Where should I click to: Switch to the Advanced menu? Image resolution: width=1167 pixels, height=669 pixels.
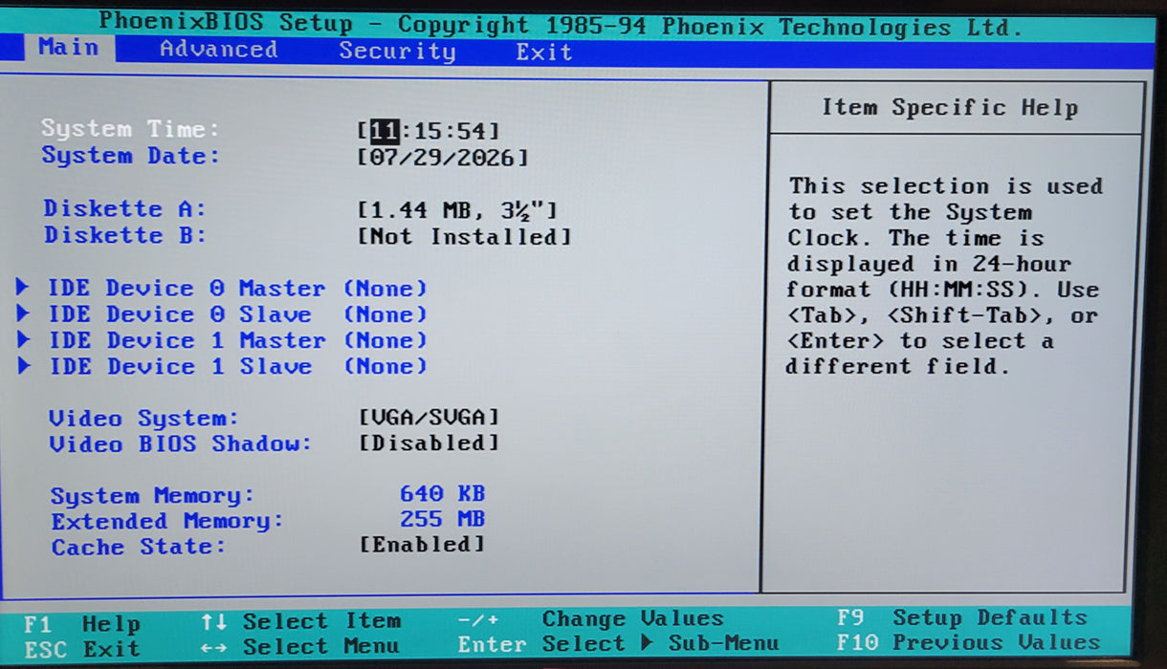pyautogui.click(x=218, y=49)
